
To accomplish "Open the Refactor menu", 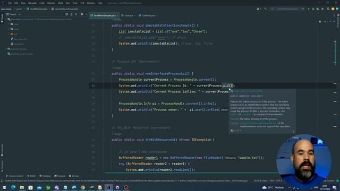I will (52, 3).
